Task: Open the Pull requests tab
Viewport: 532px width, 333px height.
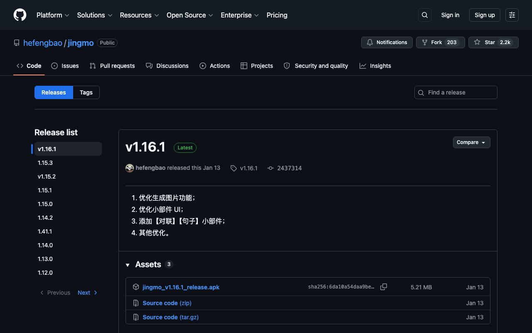Action: tap(112, 66)
